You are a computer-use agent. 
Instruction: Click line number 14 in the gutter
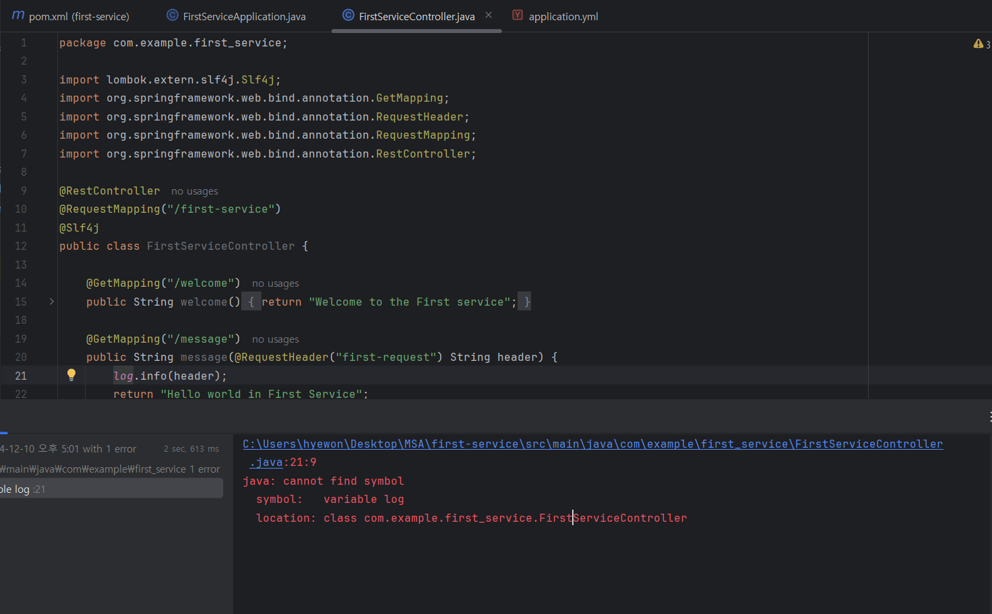pyautogui.click(x=21, y=283)
